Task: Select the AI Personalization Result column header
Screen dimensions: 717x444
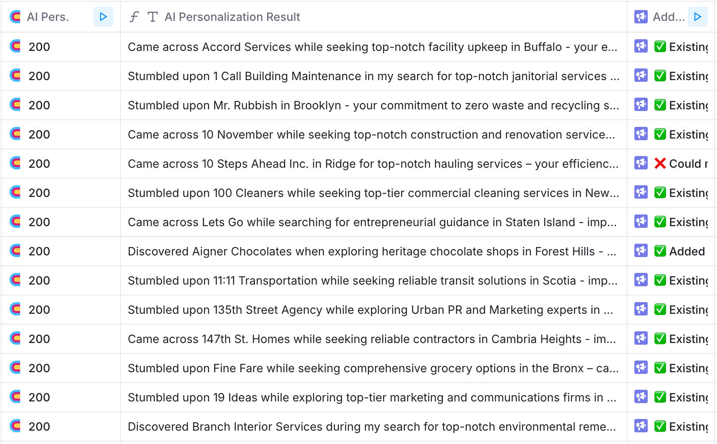Action: click(232, 17)
